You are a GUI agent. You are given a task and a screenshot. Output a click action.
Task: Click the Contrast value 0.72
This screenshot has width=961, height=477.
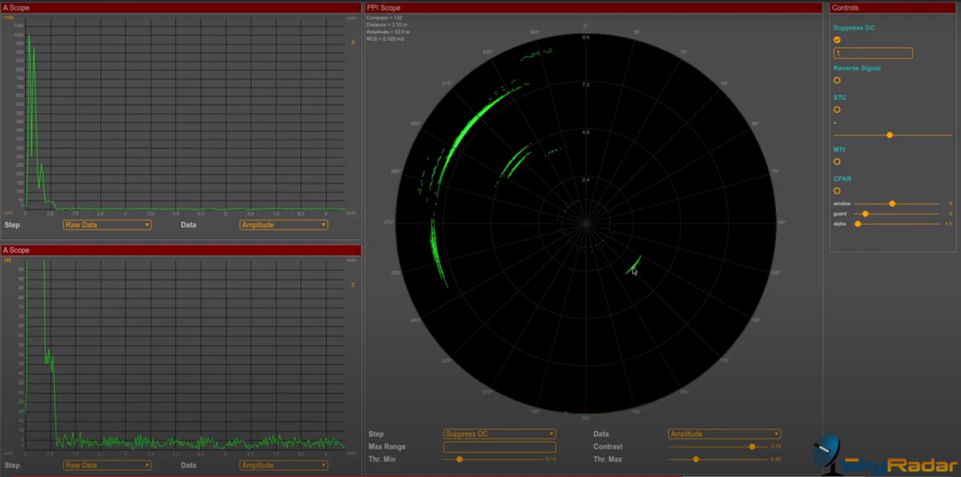776,447
